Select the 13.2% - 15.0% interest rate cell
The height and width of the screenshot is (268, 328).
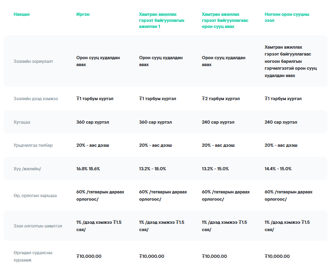(x=215, y=169)
